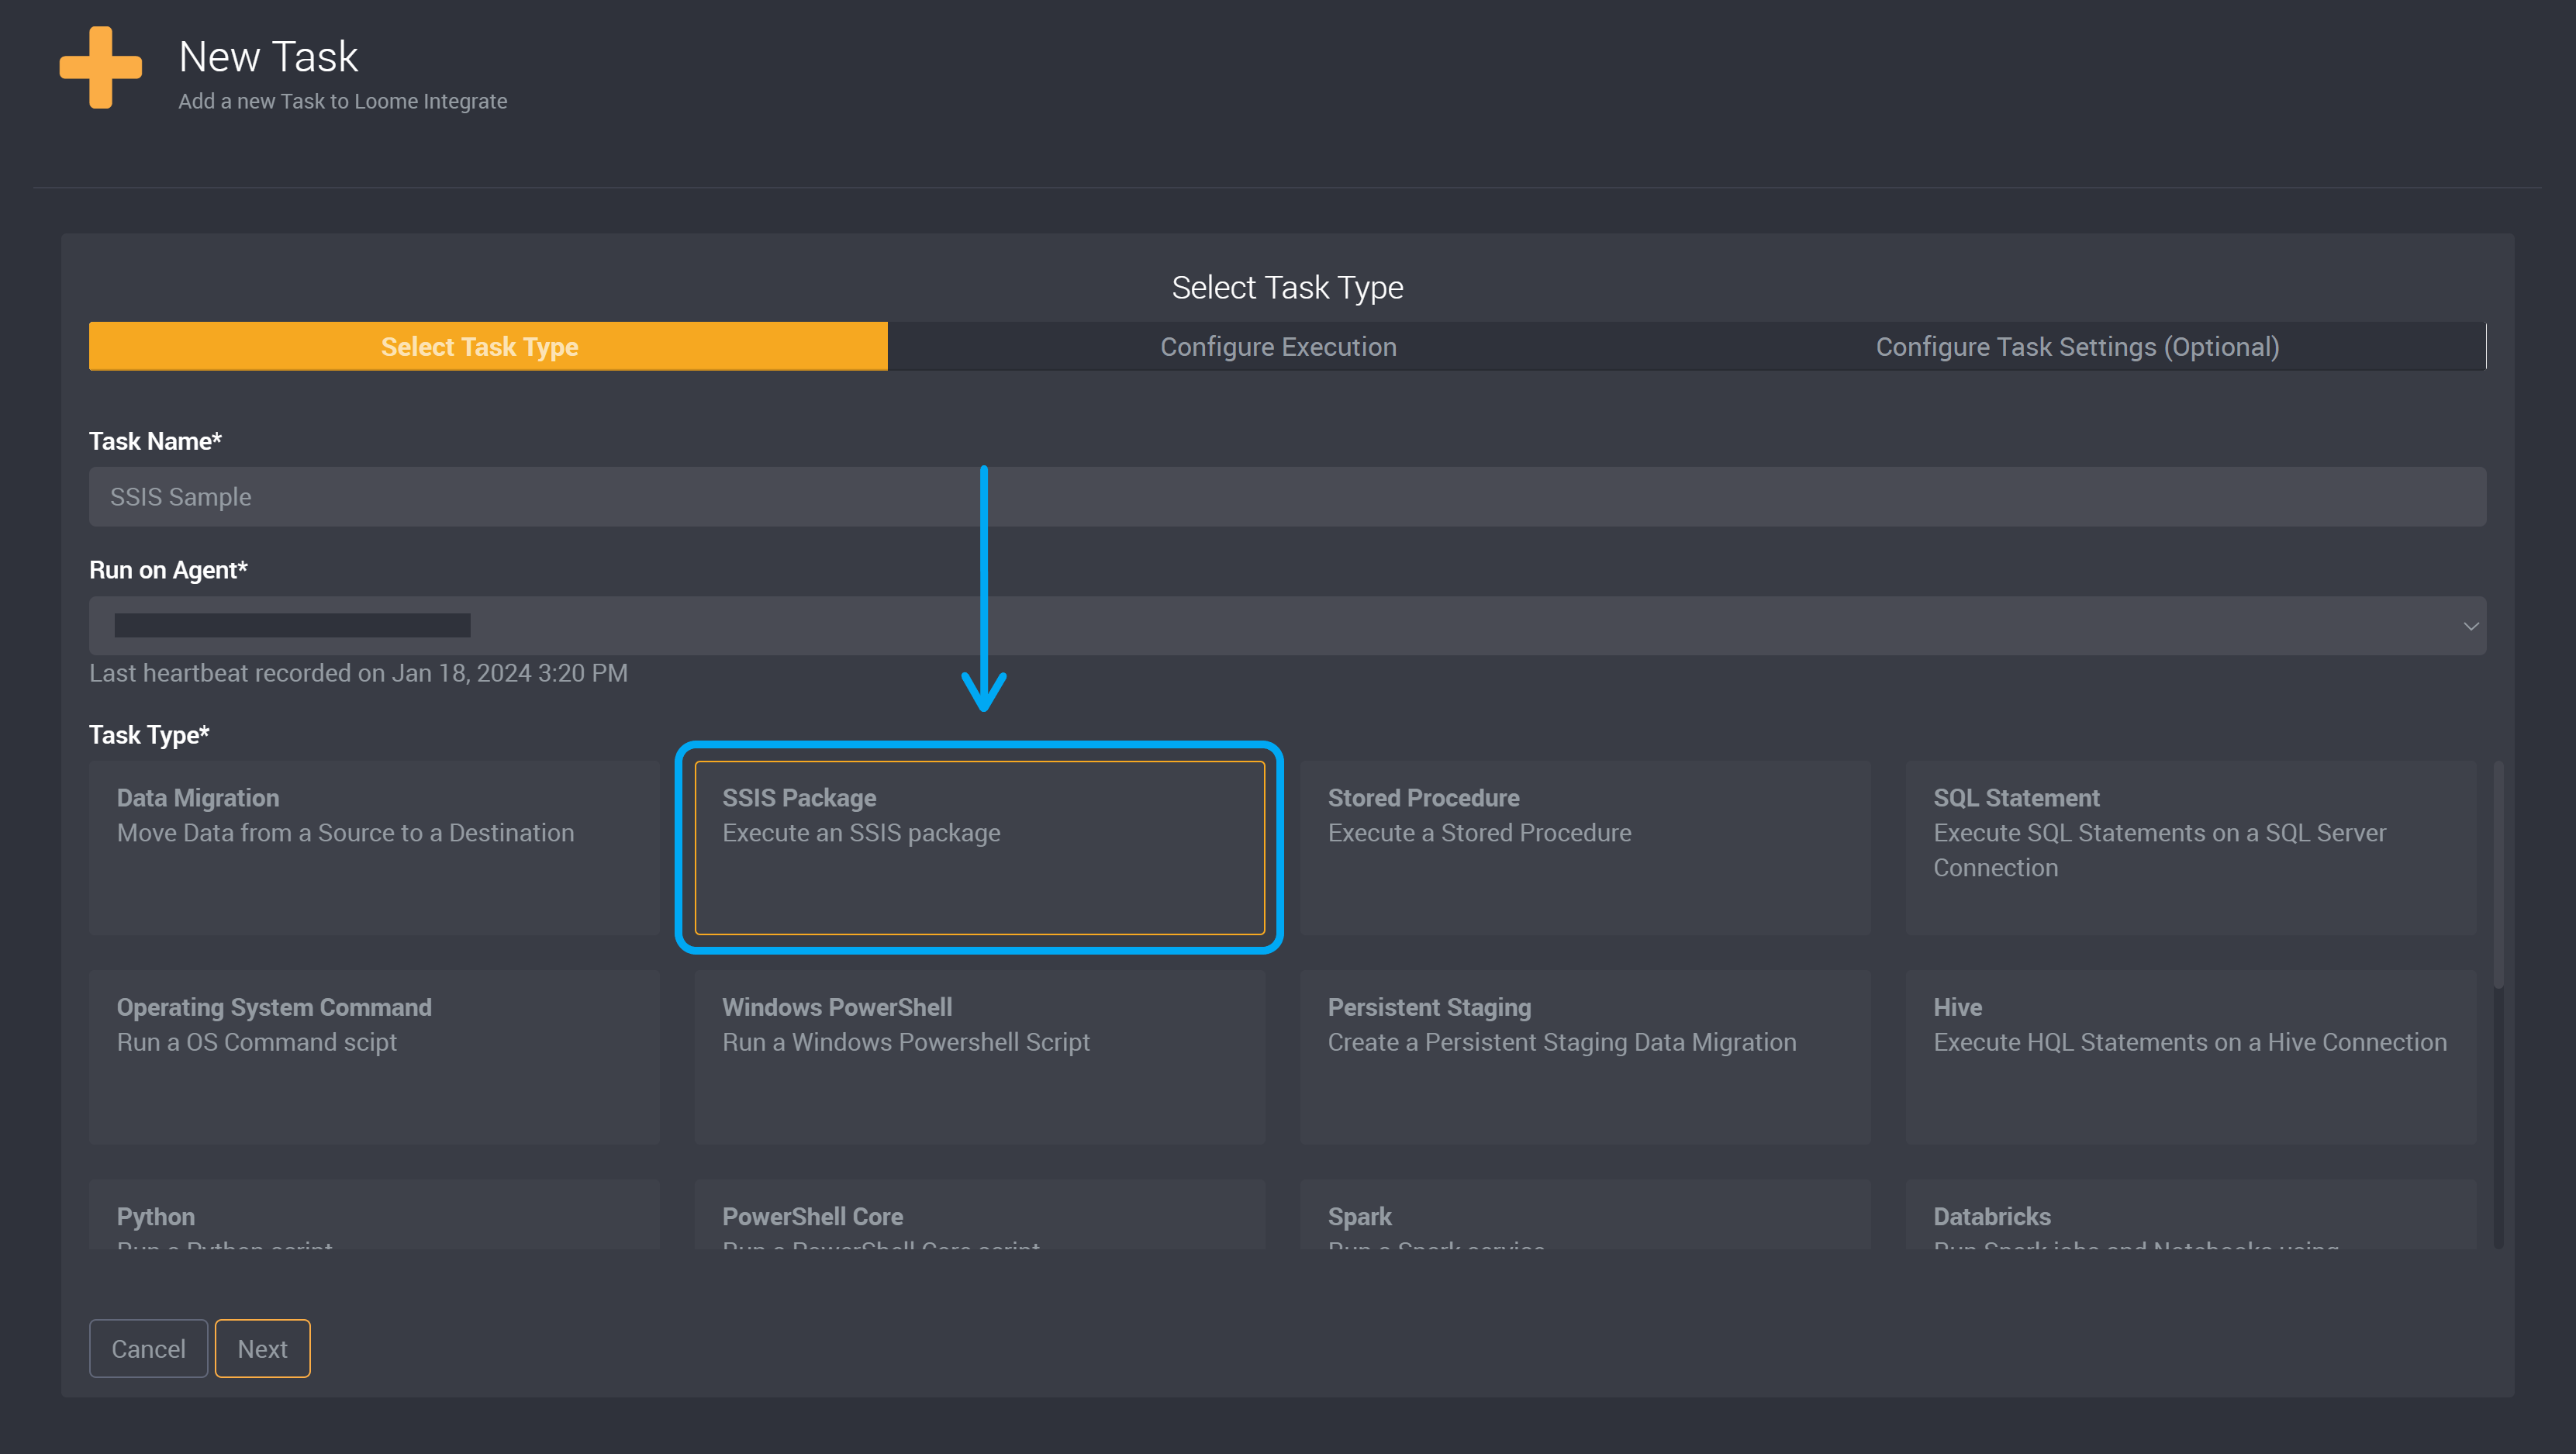
Task: Select the PowerShell Core task type
Action: point(979,1214)
